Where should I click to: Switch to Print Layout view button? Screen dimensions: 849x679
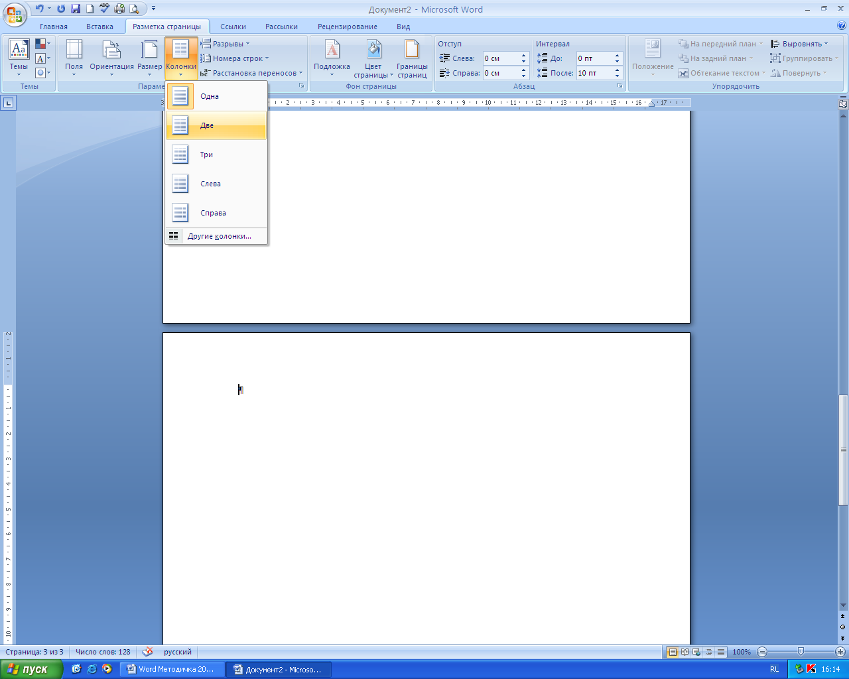(x=673, y=652)
